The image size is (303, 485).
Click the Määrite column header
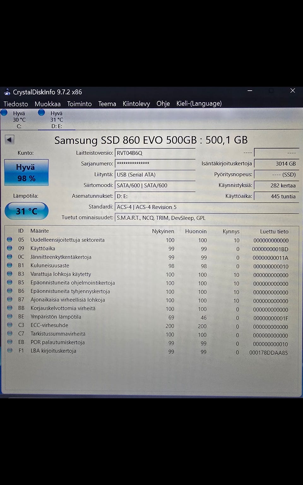40,231
